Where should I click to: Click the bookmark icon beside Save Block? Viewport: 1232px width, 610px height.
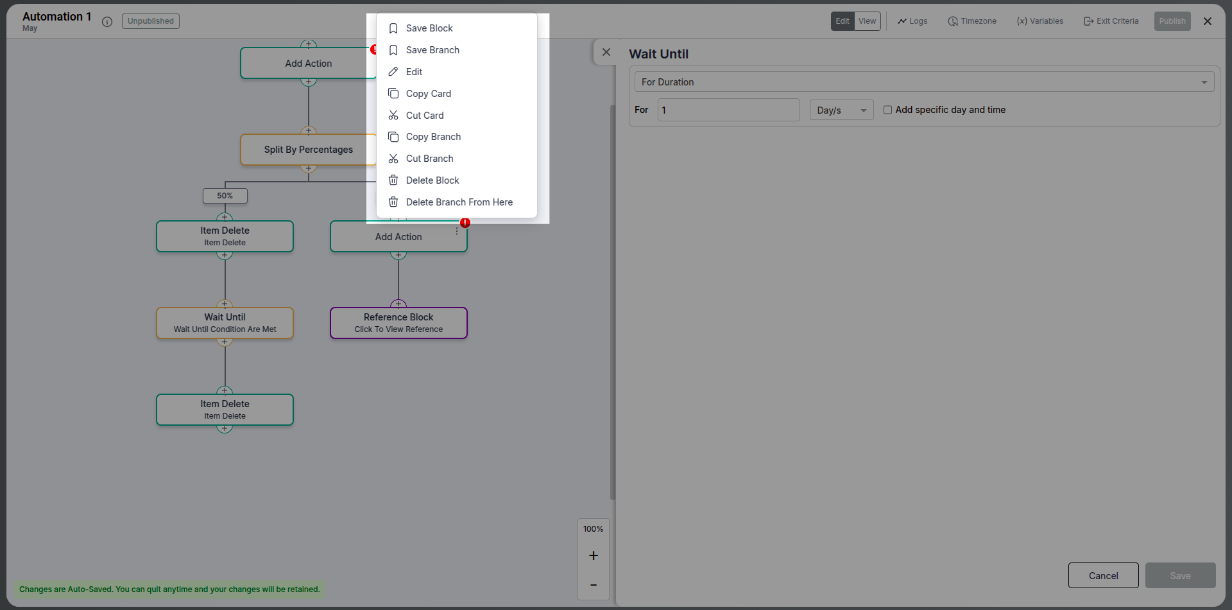tap(393, 28)
